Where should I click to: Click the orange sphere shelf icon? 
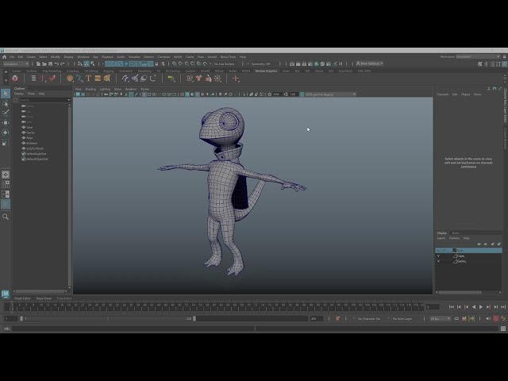tap(70, 79)
